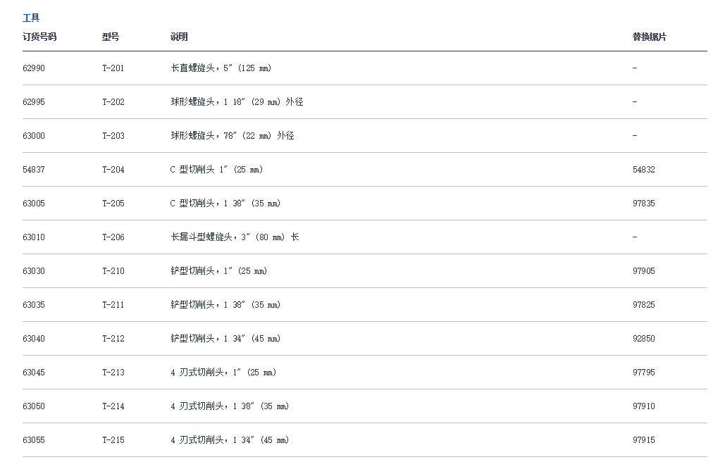The image size is (725, 462).
Task: Open replacement blade 97825
Action: click(x=644, y=305)
